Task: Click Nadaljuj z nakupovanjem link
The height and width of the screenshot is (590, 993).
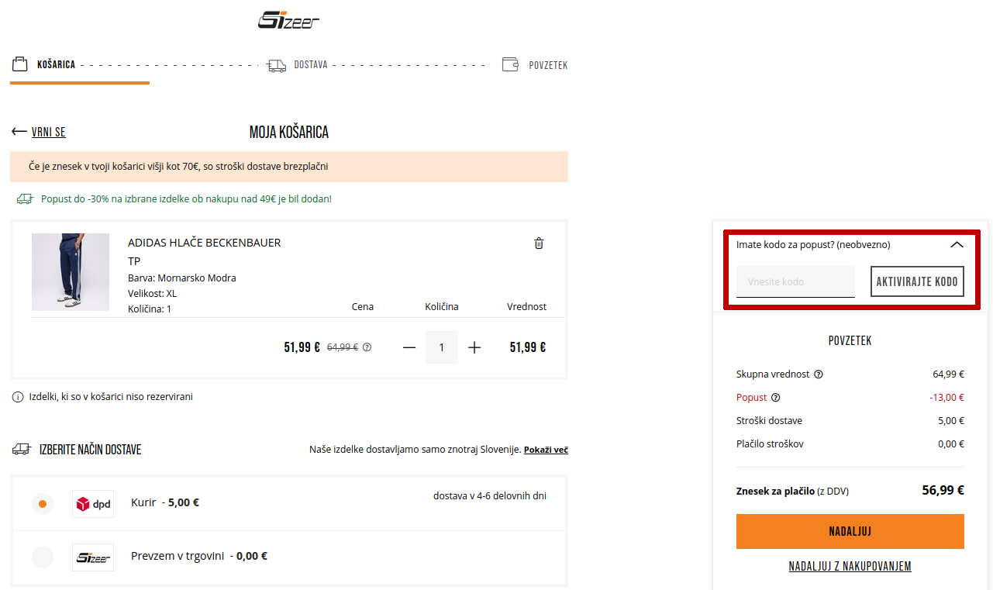Action: pos(850,567)
